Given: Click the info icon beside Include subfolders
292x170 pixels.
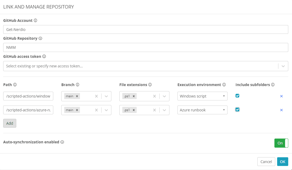Looking at the screenshot, I should pyautogui.click(x=273, y=85).
